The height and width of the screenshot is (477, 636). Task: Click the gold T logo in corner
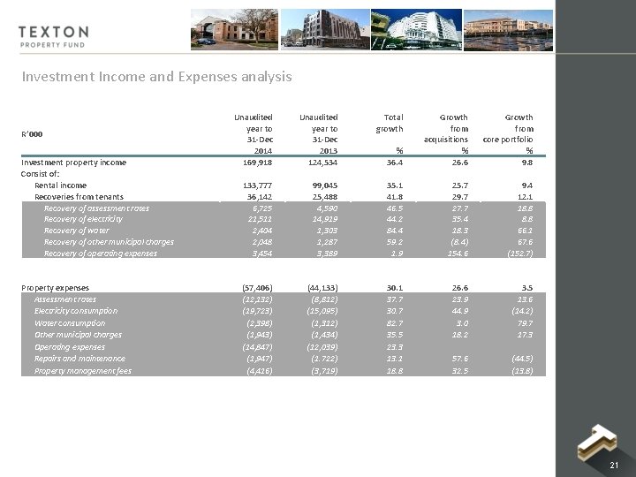tap(597, 443)
